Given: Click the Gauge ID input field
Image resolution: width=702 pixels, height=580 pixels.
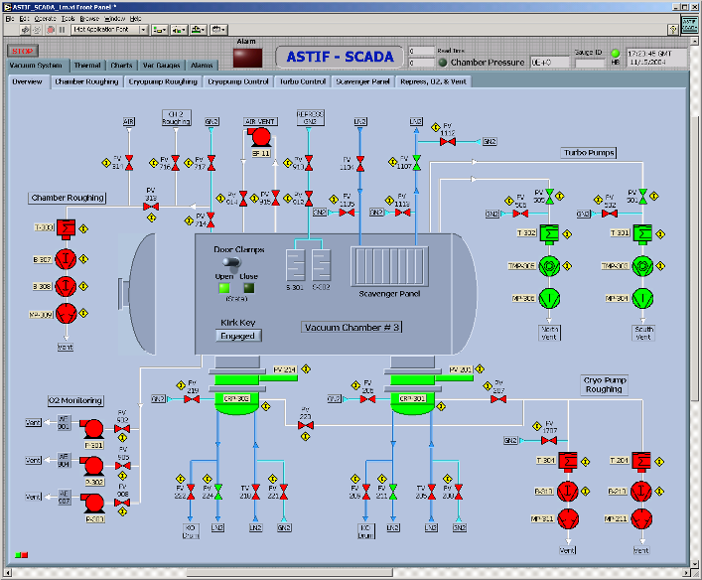Looking at the screenshot, I should pos(589,63).
